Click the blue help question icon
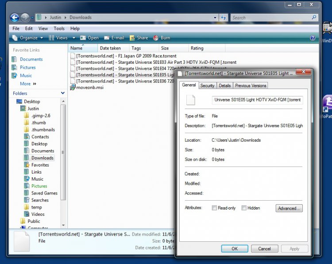This screenshot has width=332, height=264. point(313,38)
